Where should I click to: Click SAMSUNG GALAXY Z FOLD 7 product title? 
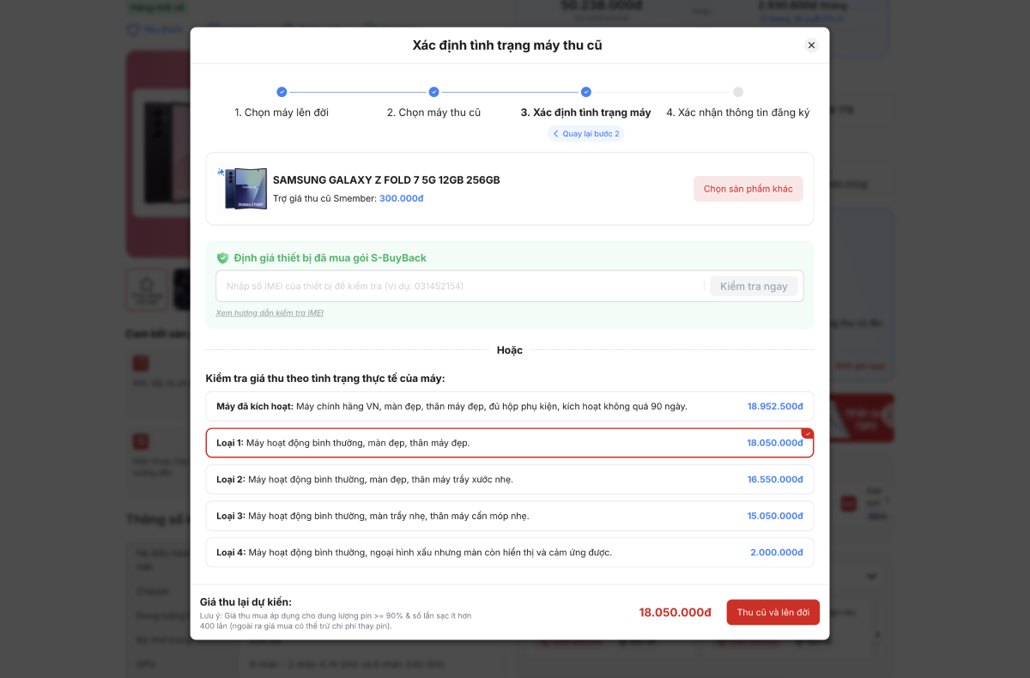(386, 180)
